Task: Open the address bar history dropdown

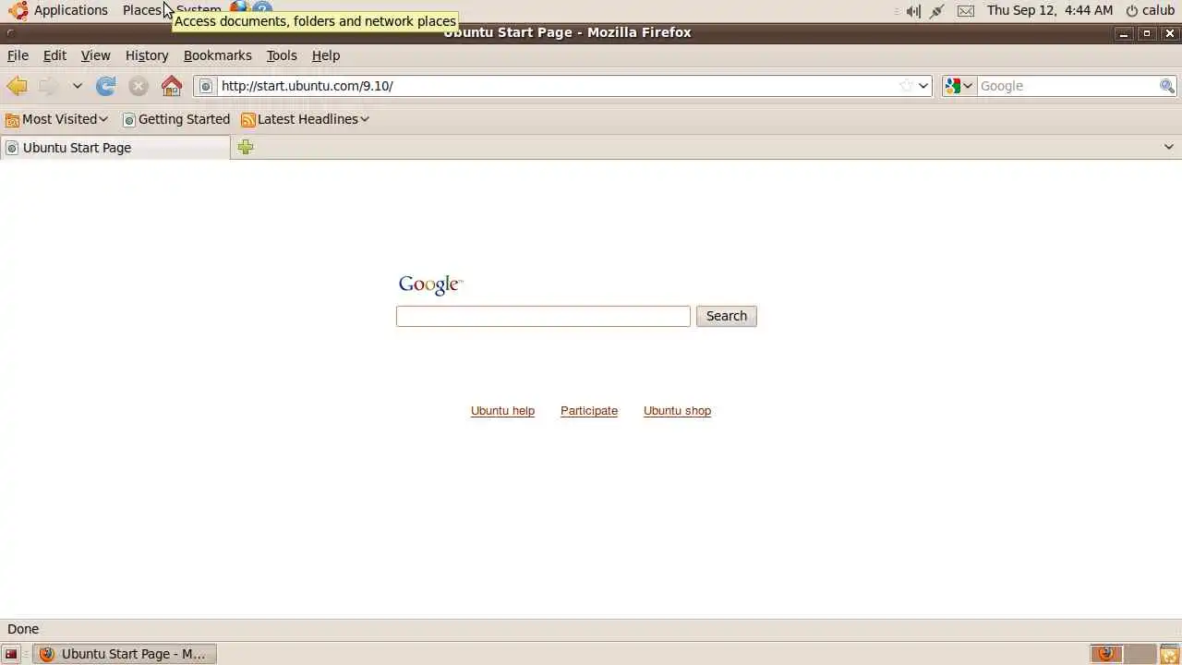Action: point(923,86)
